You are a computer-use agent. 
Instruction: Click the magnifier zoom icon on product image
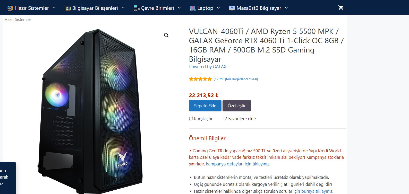point(166,35)
